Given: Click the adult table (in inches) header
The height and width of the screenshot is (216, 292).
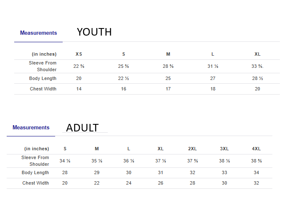Looking at the screenshot, I should tap(36, 149).
